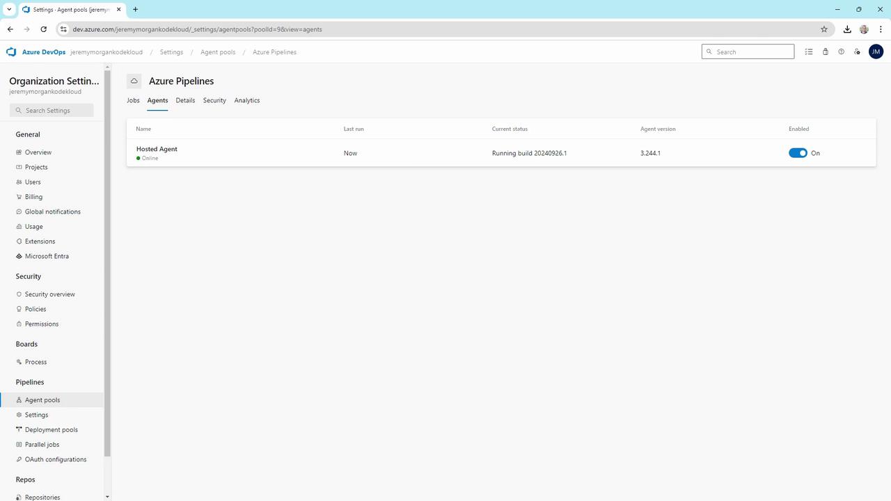Click the Azure DevOps logo icon
Viewport: 891px width, 501px height.
(x=11, y=52)
